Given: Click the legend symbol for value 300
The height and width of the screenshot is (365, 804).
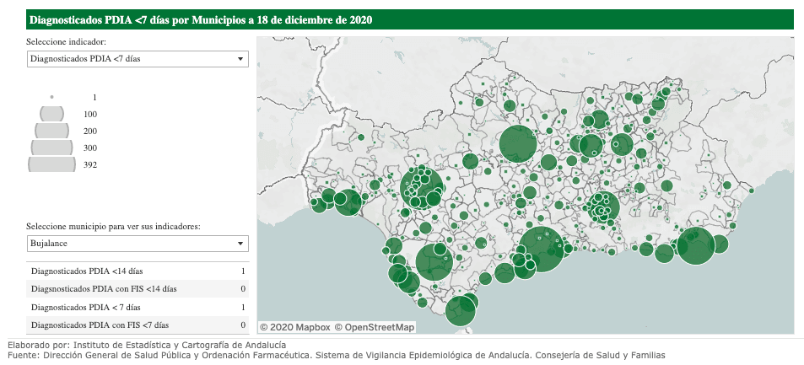Looking at the screenshot, I should 51,148.
